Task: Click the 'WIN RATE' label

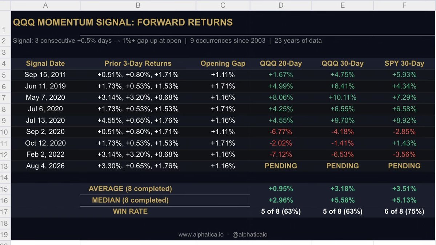Action: point(130,211)
